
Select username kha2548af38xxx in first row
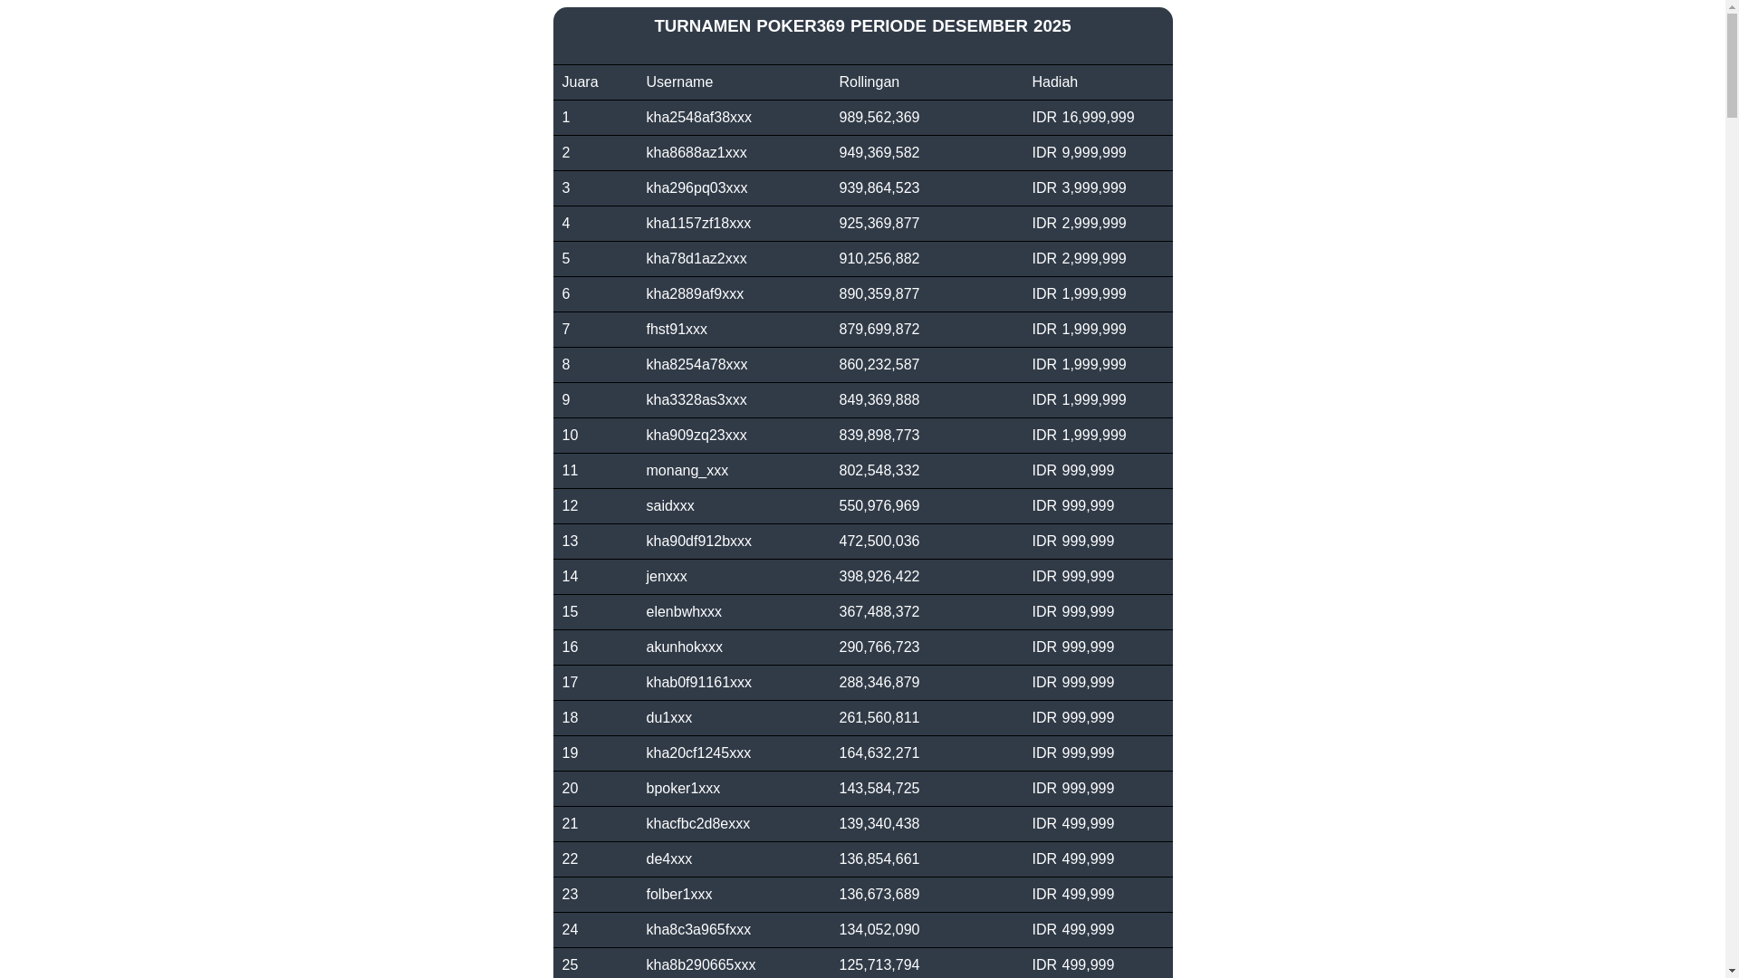tap(697, 118)
